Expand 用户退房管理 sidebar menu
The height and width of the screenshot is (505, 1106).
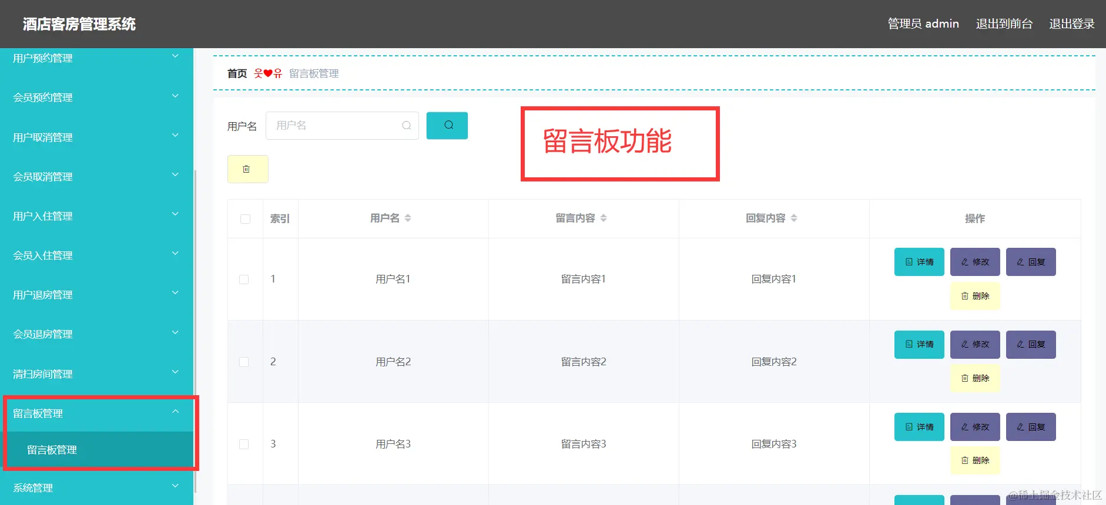[96, 294]
